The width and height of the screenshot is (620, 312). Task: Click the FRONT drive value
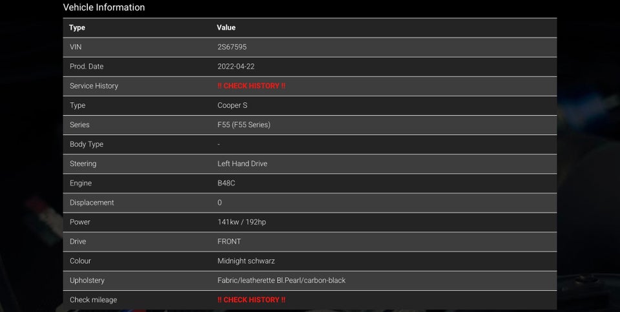[229, 242]
